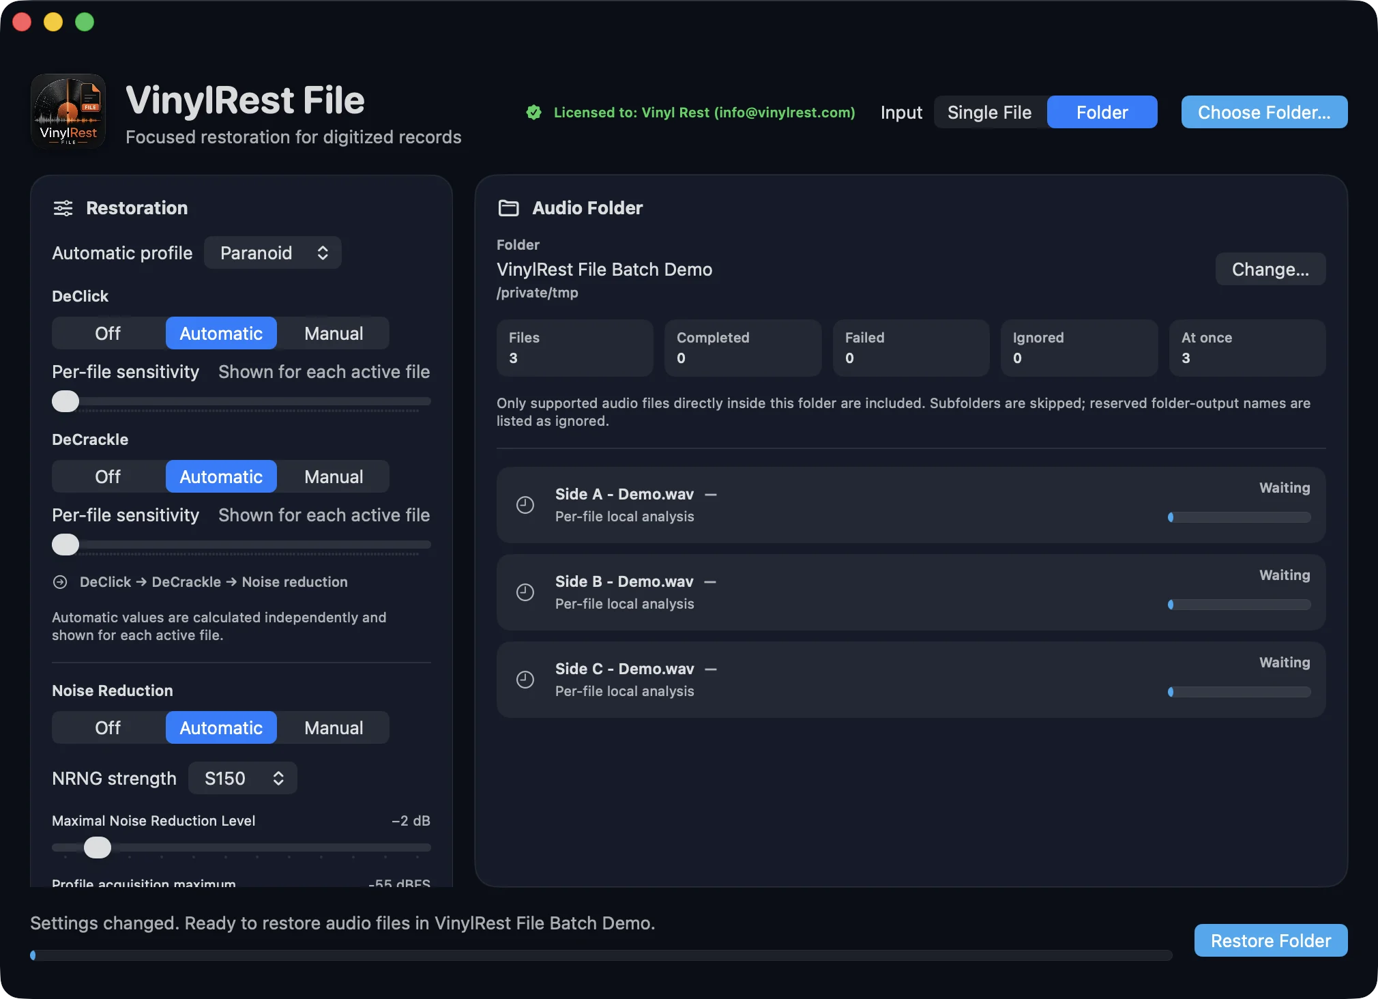Click the Waiting status of Side A - Demo.wav

tap(1285, 488)
